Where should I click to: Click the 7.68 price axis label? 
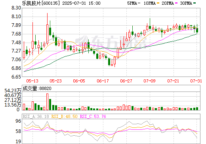tap(16, 34)
